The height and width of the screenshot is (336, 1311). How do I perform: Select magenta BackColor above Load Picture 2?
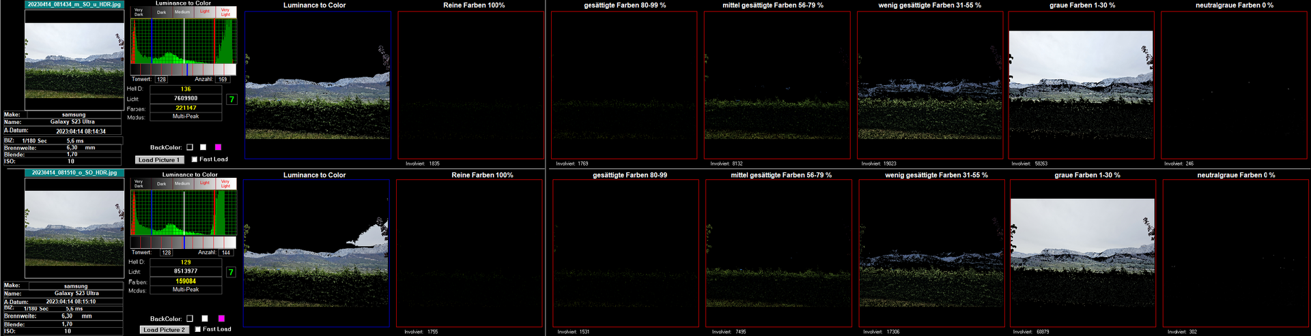pos(221,318)
